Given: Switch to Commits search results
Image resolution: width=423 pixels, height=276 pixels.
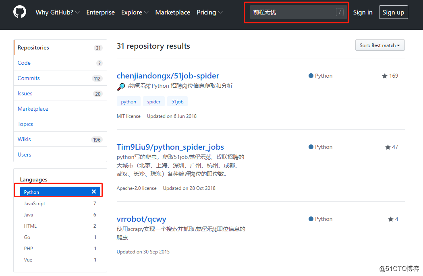Looking at the screenshot, I should [x=60, y=78].
